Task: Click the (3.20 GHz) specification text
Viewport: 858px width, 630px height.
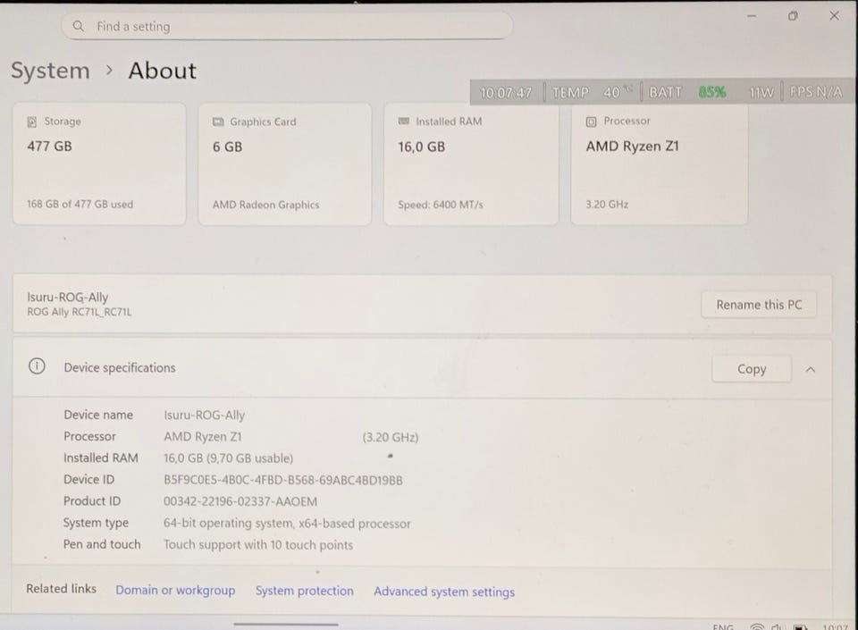Action: point(391,437)
